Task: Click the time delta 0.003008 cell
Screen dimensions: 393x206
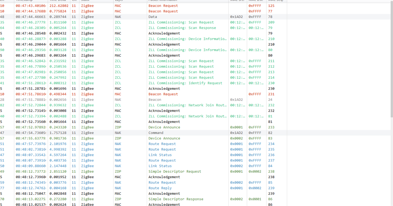Action: click(58, 111)
